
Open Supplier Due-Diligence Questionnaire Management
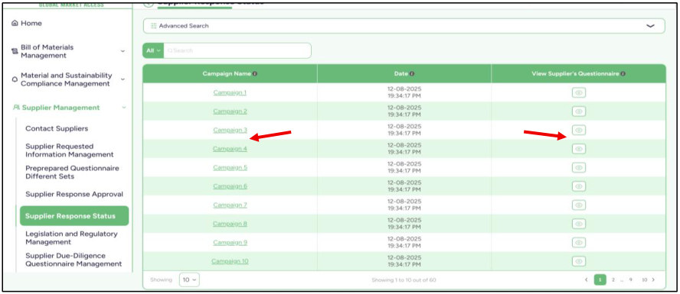point(74,260)
